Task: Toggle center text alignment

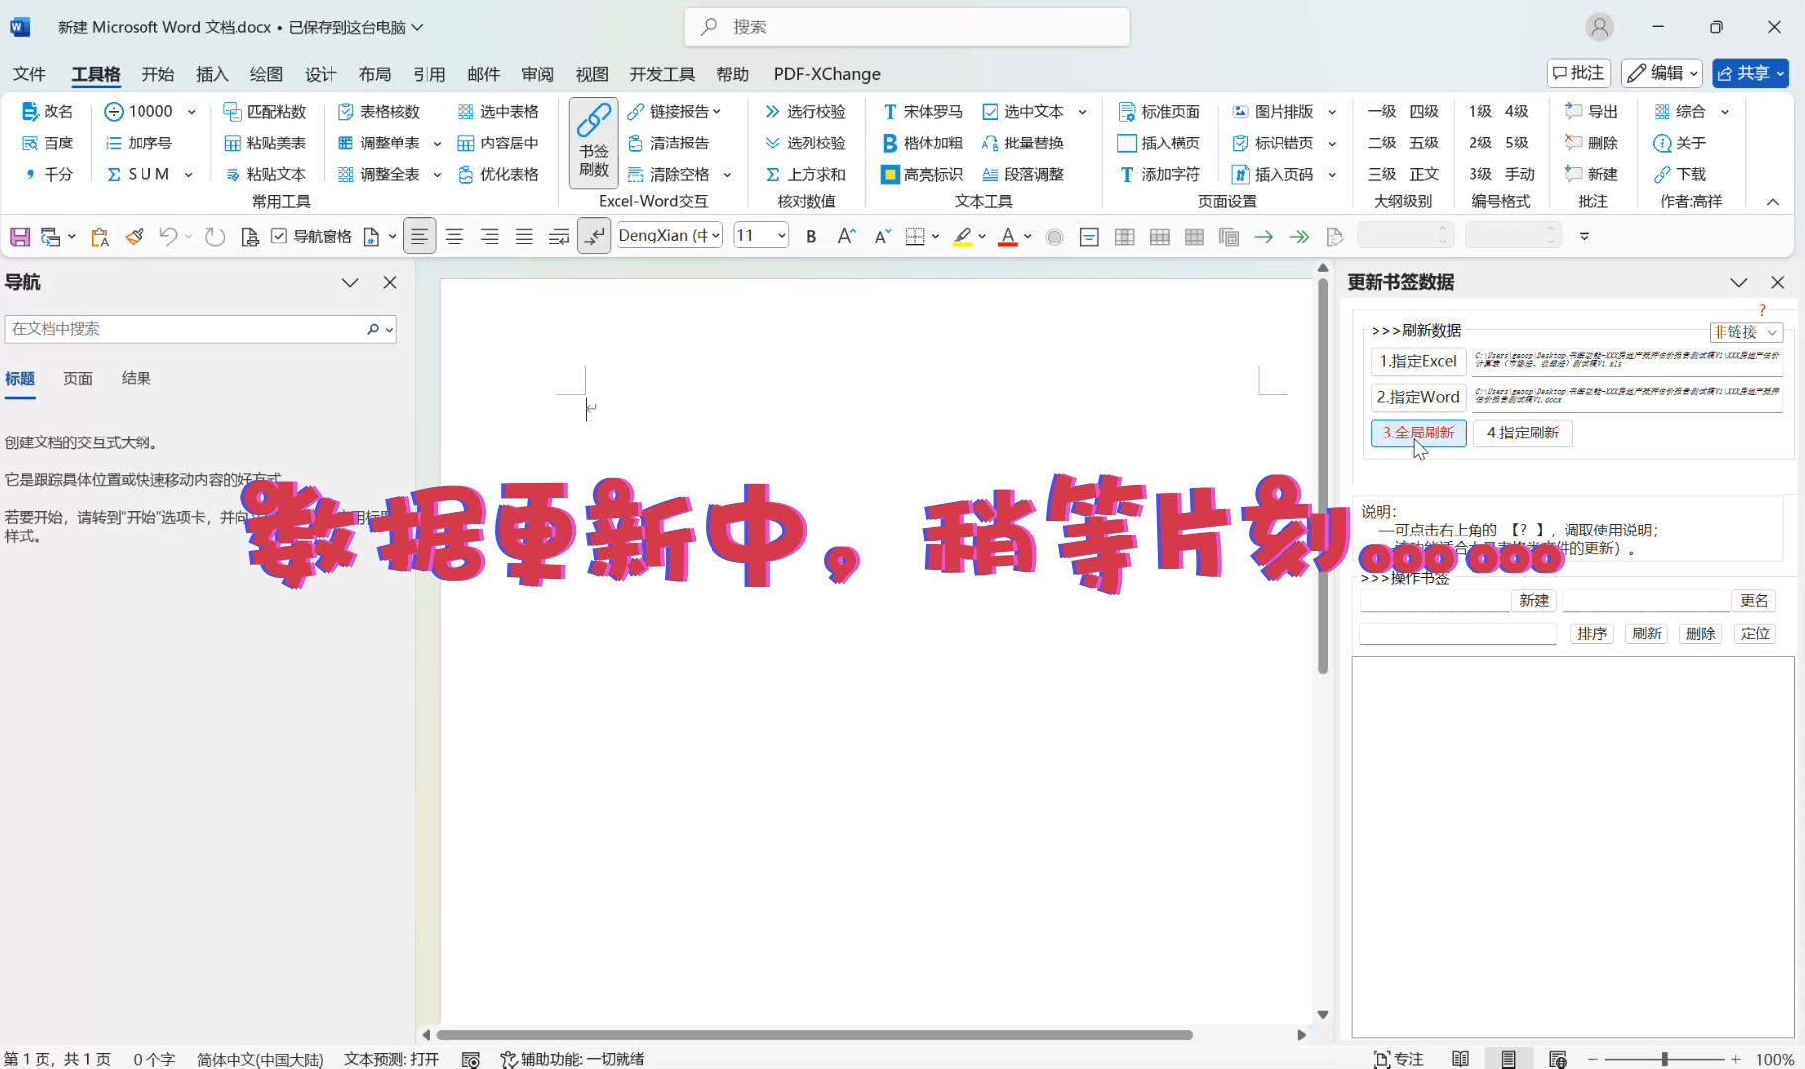Action: click(455, 237)
